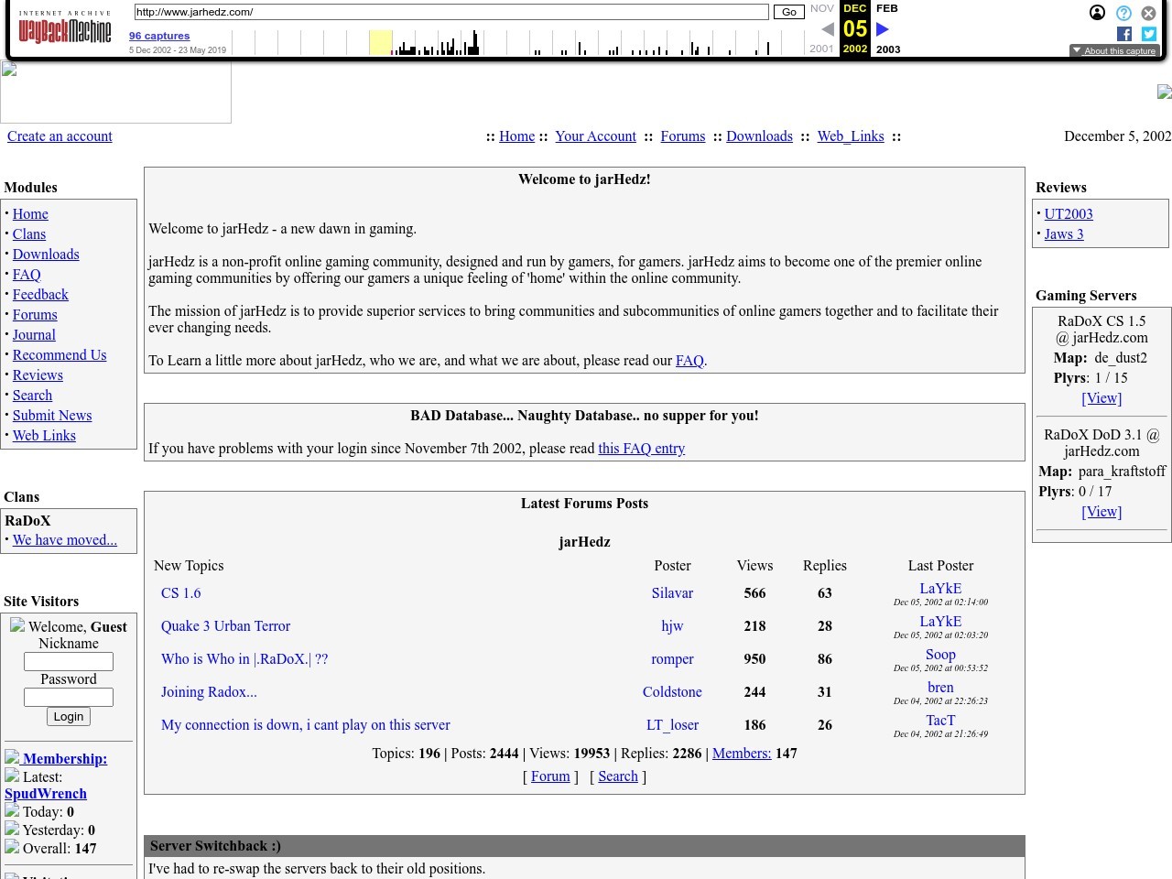The height and width of the screenshot is (879, 1172).
Task: Go to the previous capture arrow
Action: click(827, 29)
